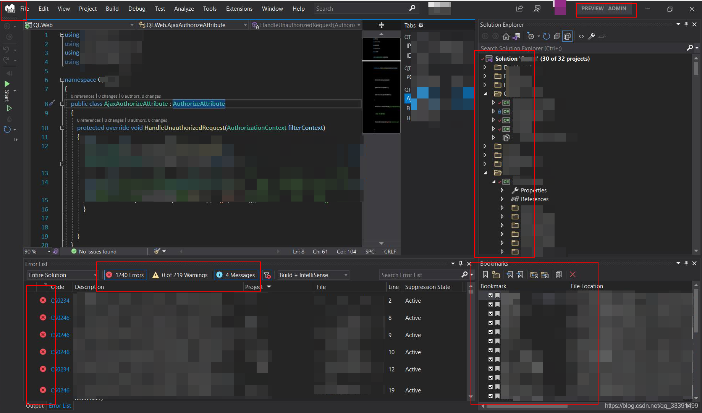Click the No issues found indicator
Image resolution: width=702 pixels, height=413 pixels.
coord(94,252)
